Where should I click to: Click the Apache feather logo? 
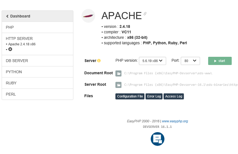click(x=88, y=16)
